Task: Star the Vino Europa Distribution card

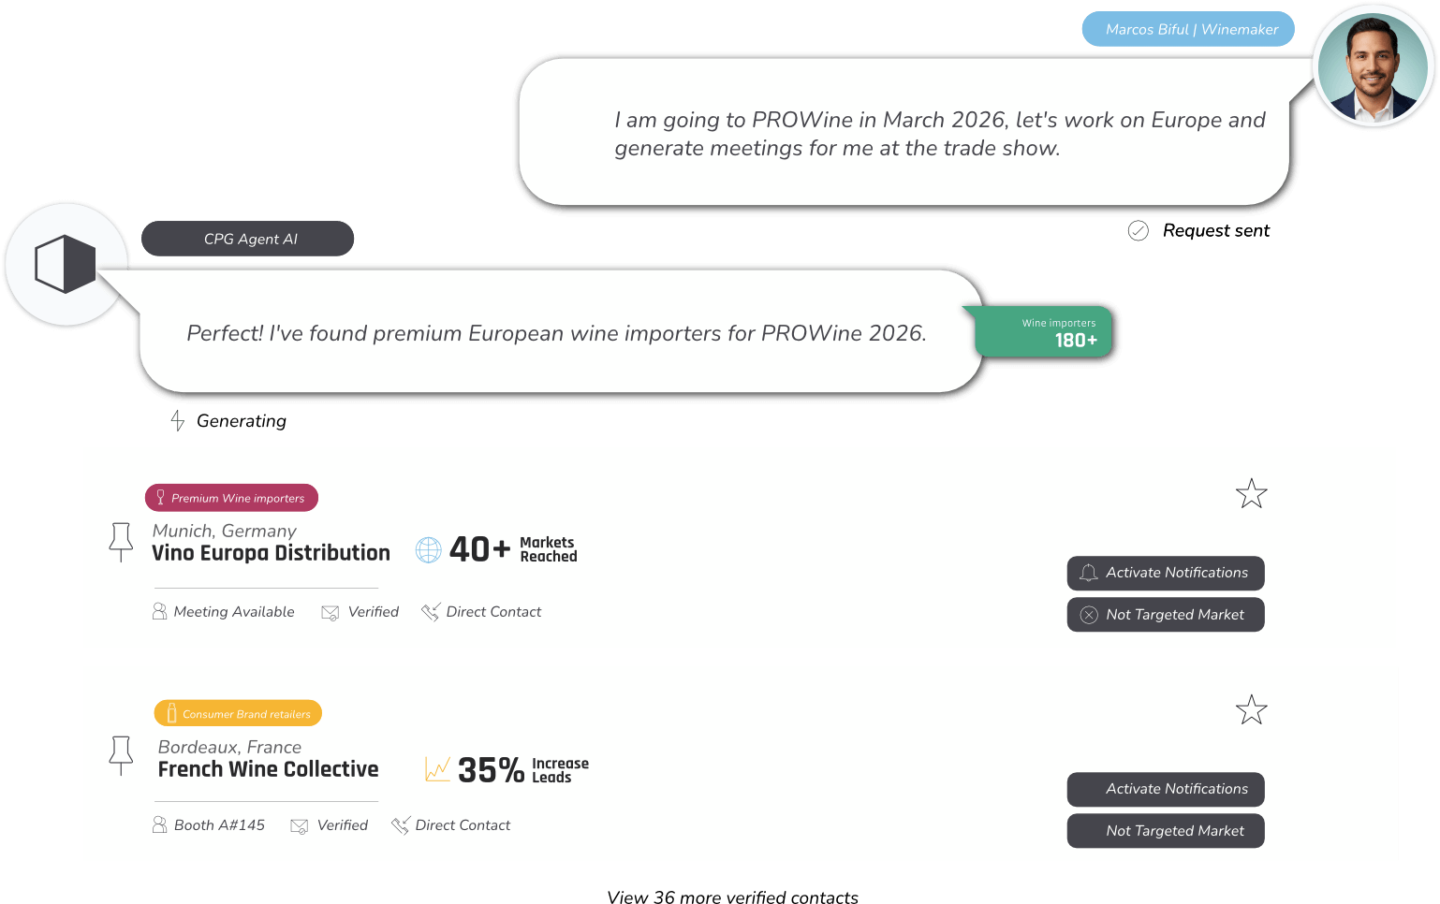Action: (1251, 493)
